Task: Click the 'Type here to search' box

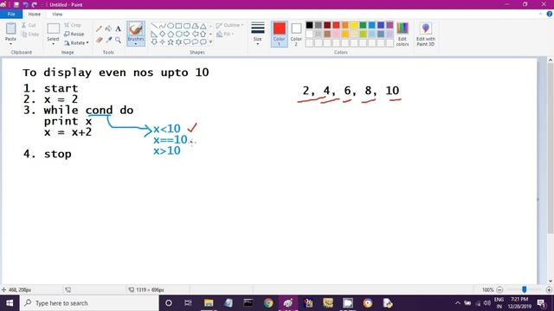Action: click(89, 303)
